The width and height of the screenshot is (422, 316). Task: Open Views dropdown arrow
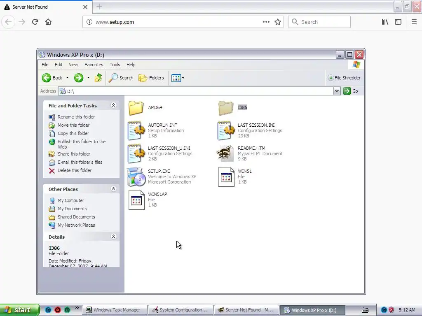(183, 78)
